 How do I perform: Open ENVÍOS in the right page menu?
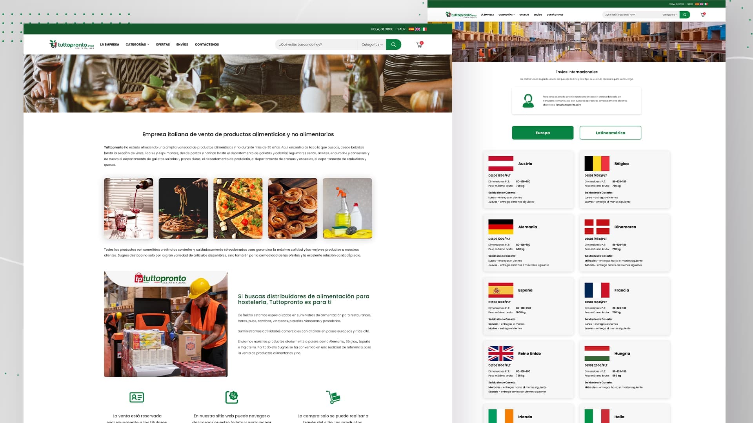538,15
